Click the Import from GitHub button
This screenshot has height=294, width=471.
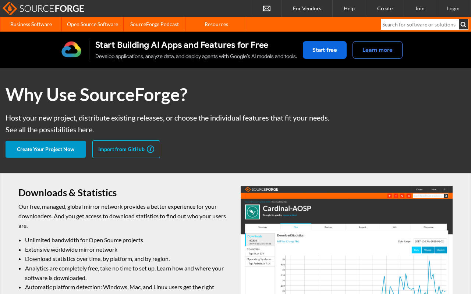pyautogui.click(x=126, y=149)
